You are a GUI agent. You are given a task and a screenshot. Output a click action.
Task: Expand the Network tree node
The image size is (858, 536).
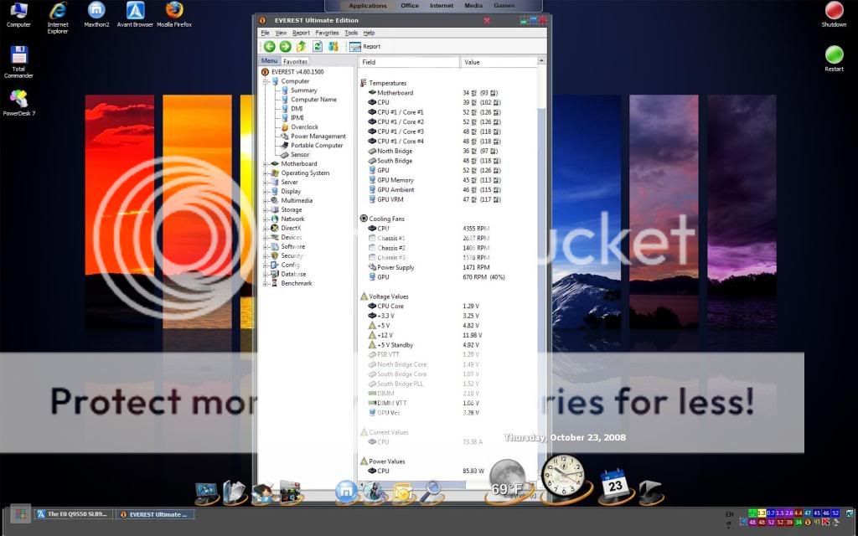click(x=266, y=219)
